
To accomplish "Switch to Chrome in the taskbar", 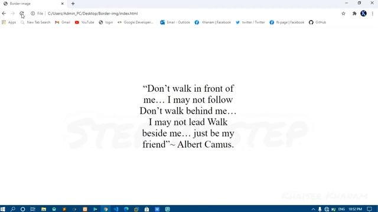I will pyautogui.click(x=106, y=209).
